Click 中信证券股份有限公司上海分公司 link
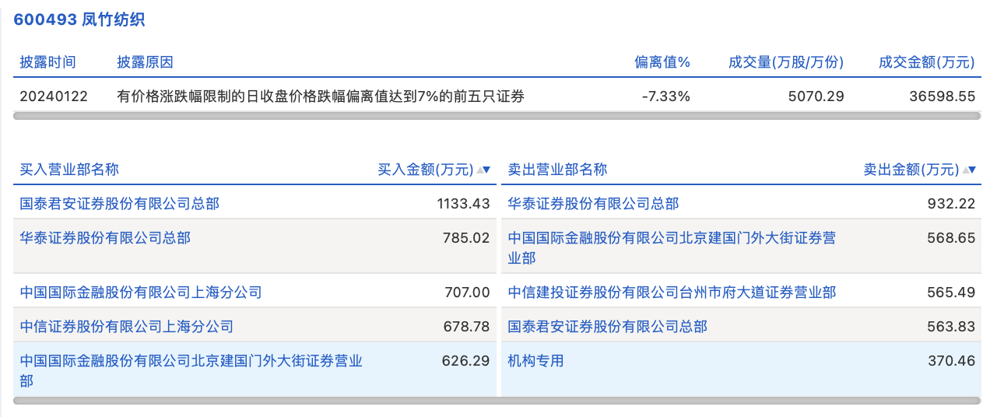Image resolution: width=990 pixels, height=417 pixels. tap(127, 327)
